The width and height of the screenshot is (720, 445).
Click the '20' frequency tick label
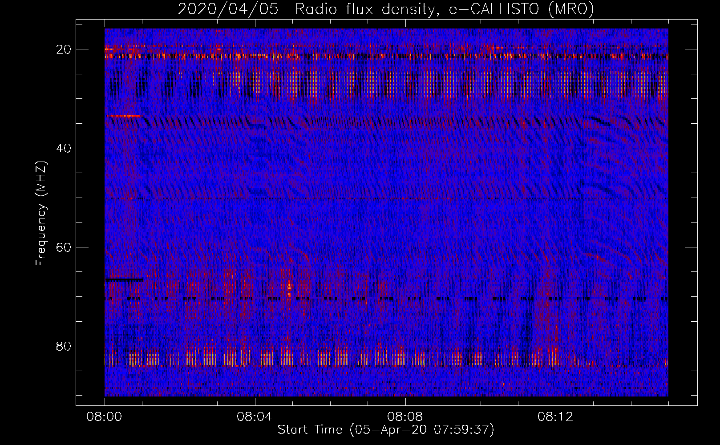click(x=64, y=49)
